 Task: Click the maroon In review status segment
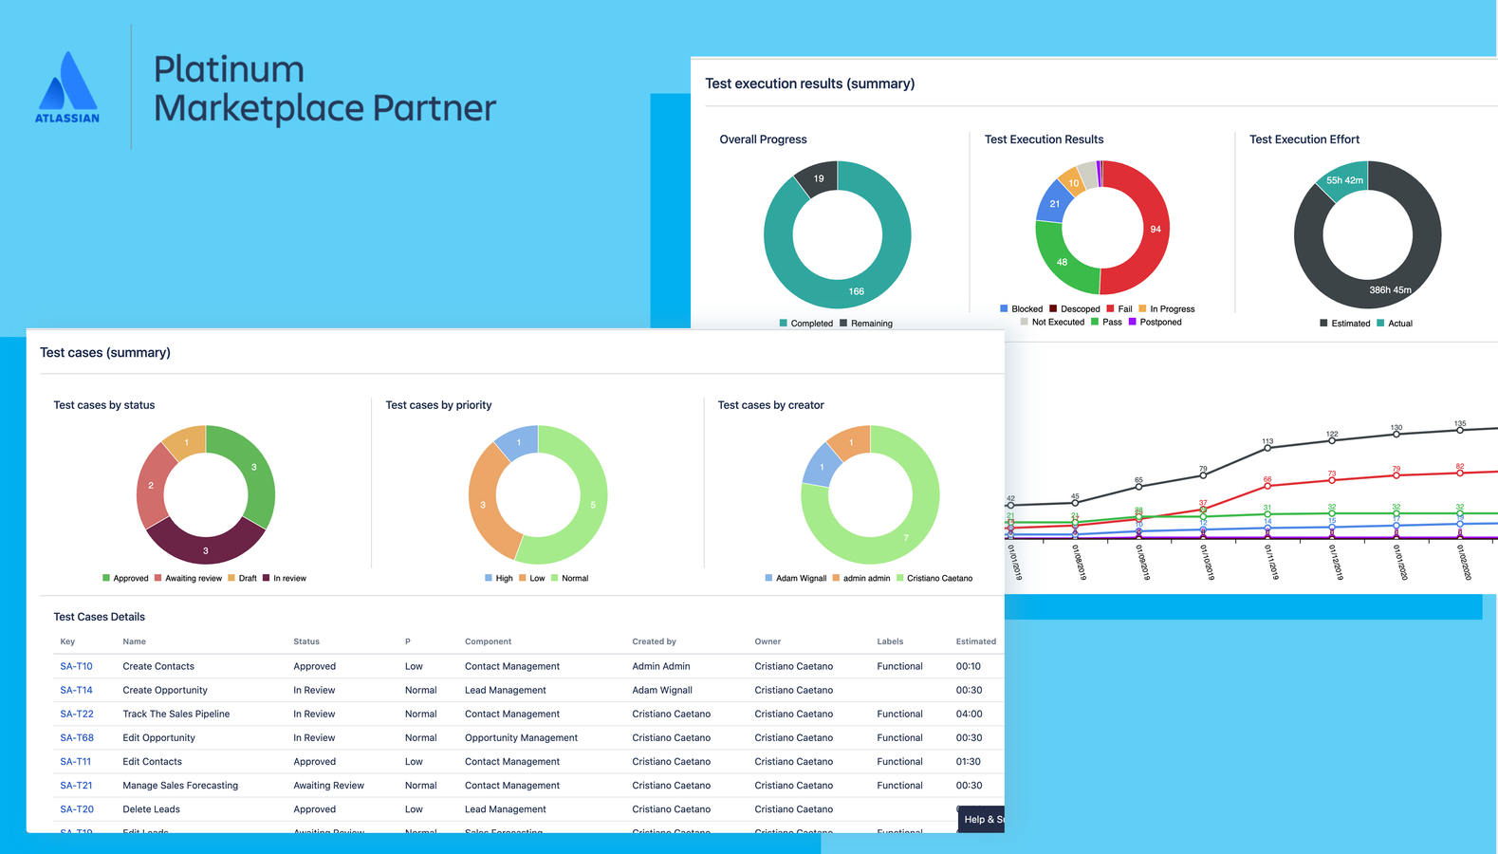pos(206,549)
